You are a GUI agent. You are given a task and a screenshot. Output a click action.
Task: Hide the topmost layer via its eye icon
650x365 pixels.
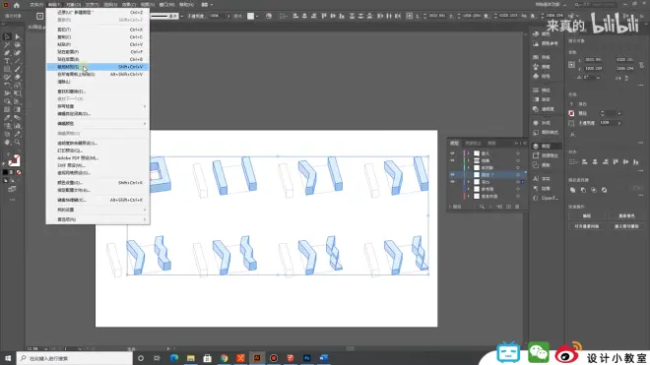click(452, 153)
